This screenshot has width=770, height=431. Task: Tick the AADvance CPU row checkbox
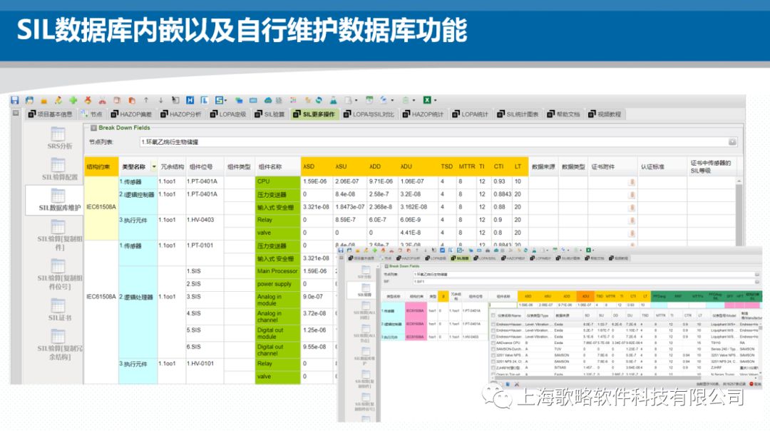[493, 343]
